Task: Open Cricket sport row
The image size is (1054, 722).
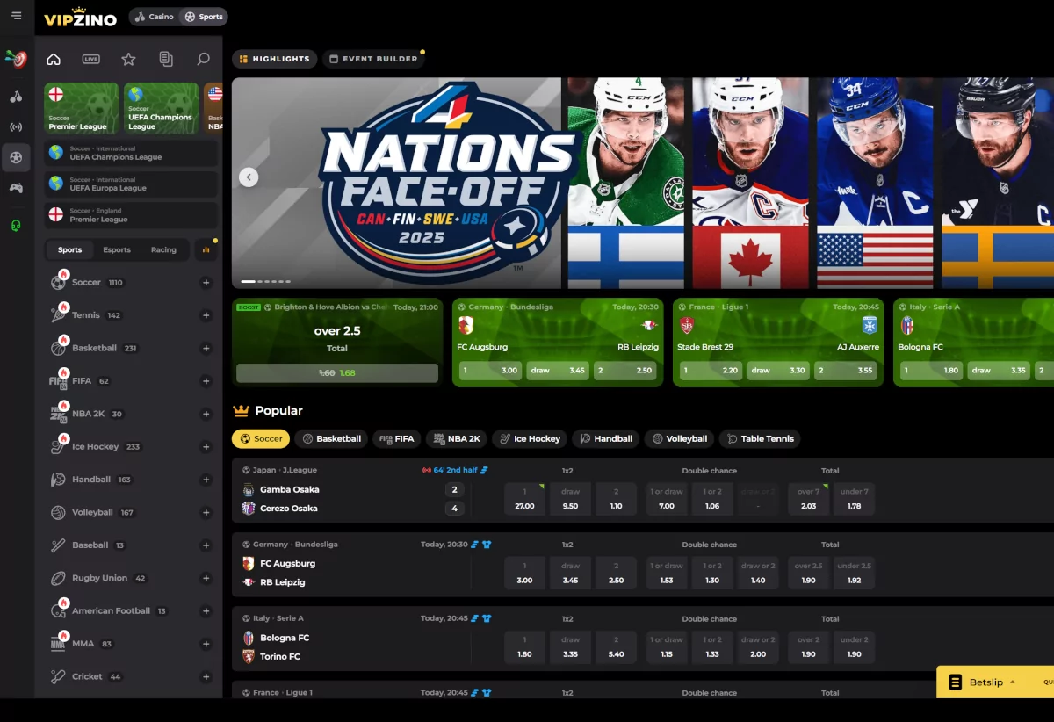Action: (x=130, y=676)
